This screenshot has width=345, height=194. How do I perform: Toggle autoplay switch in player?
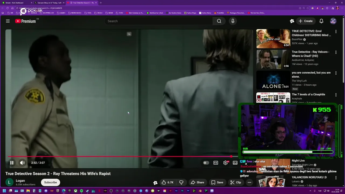[x=206, y=163]
